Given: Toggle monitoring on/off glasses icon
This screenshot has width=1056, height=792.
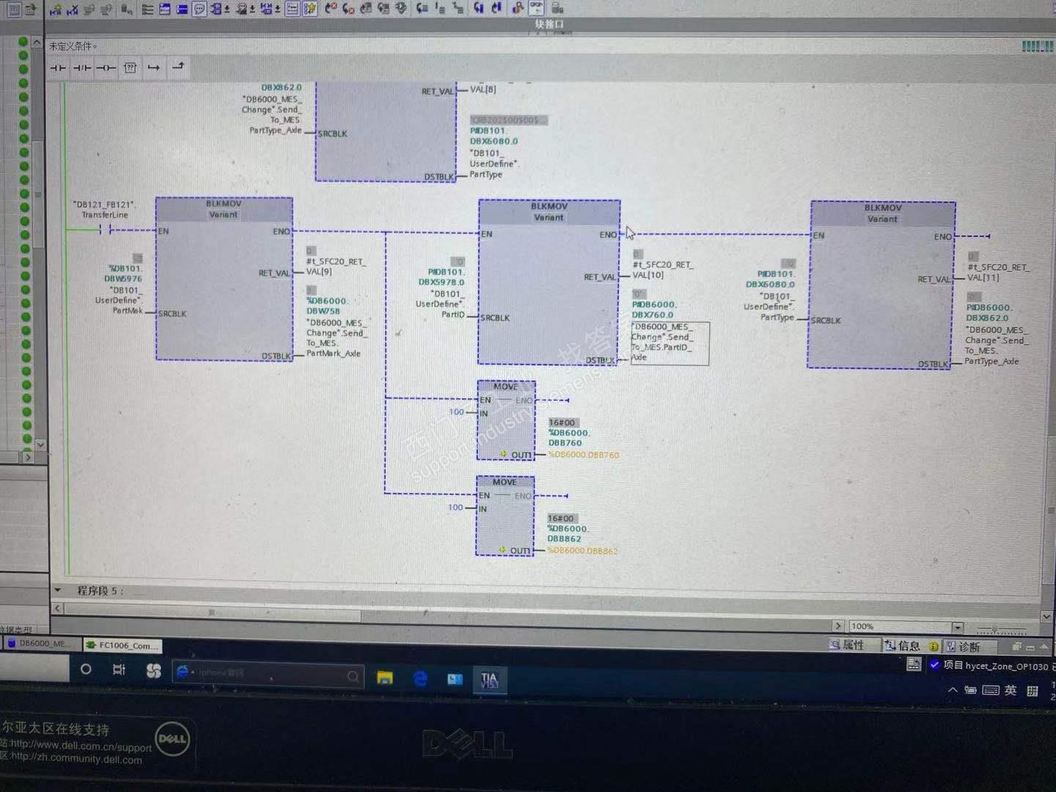Looking at the screenshot, I should (536, 8).
